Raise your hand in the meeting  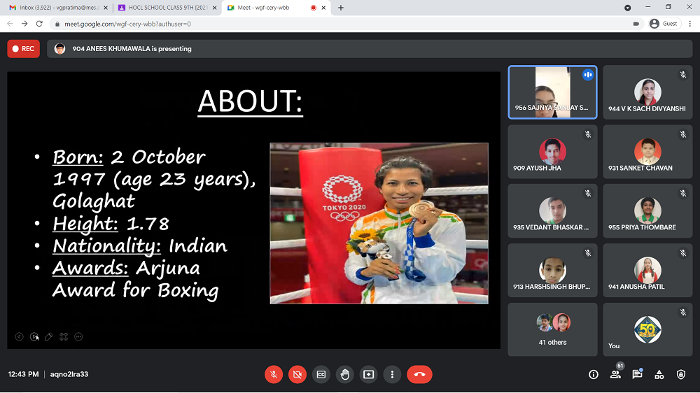point(345,375)
